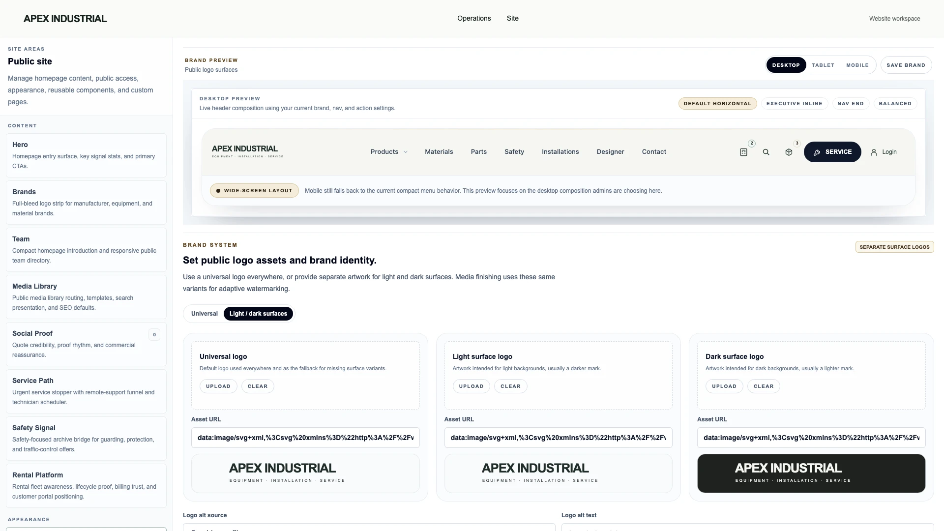Open the Rental Platform section
This screenshot has width=944, height=531.
86,486
